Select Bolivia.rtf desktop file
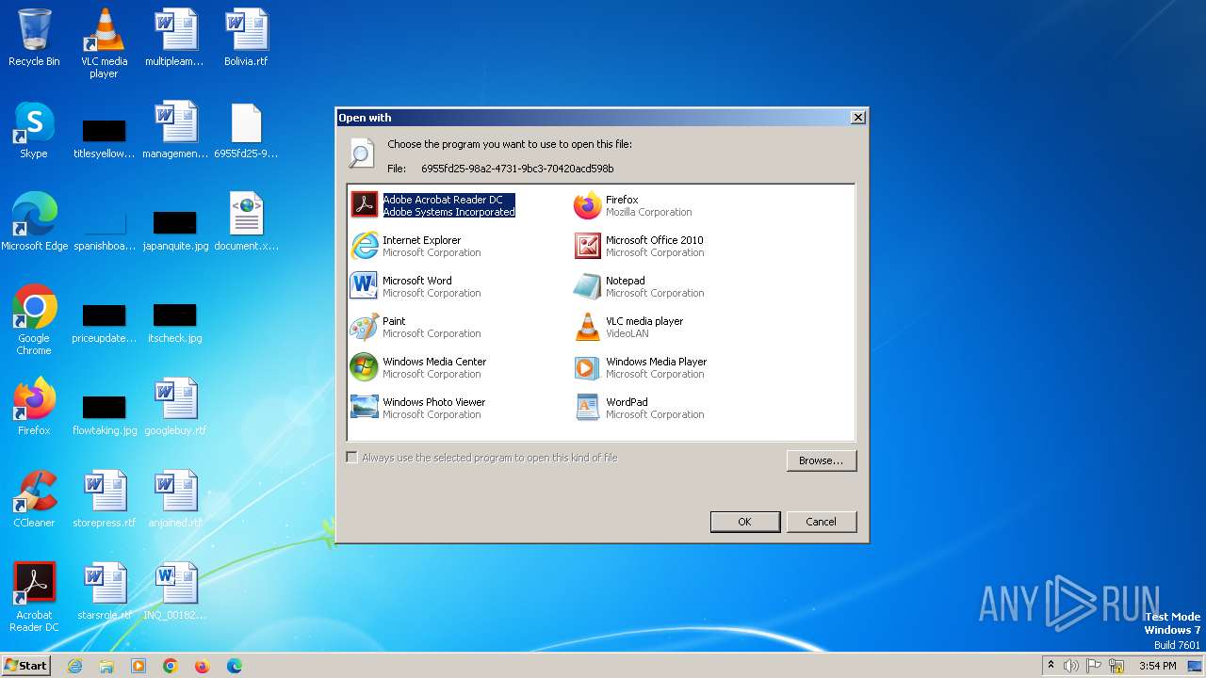Image resolution: width=1206 pixels, height=678 pixels. click(246, 38)
